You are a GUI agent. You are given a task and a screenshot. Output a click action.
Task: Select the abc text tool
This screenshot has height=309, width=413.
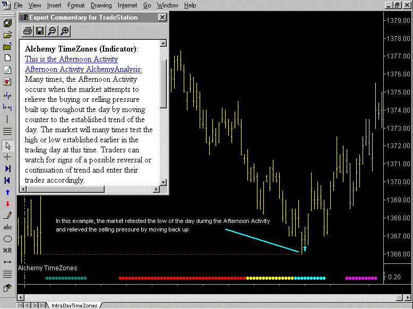7,227
